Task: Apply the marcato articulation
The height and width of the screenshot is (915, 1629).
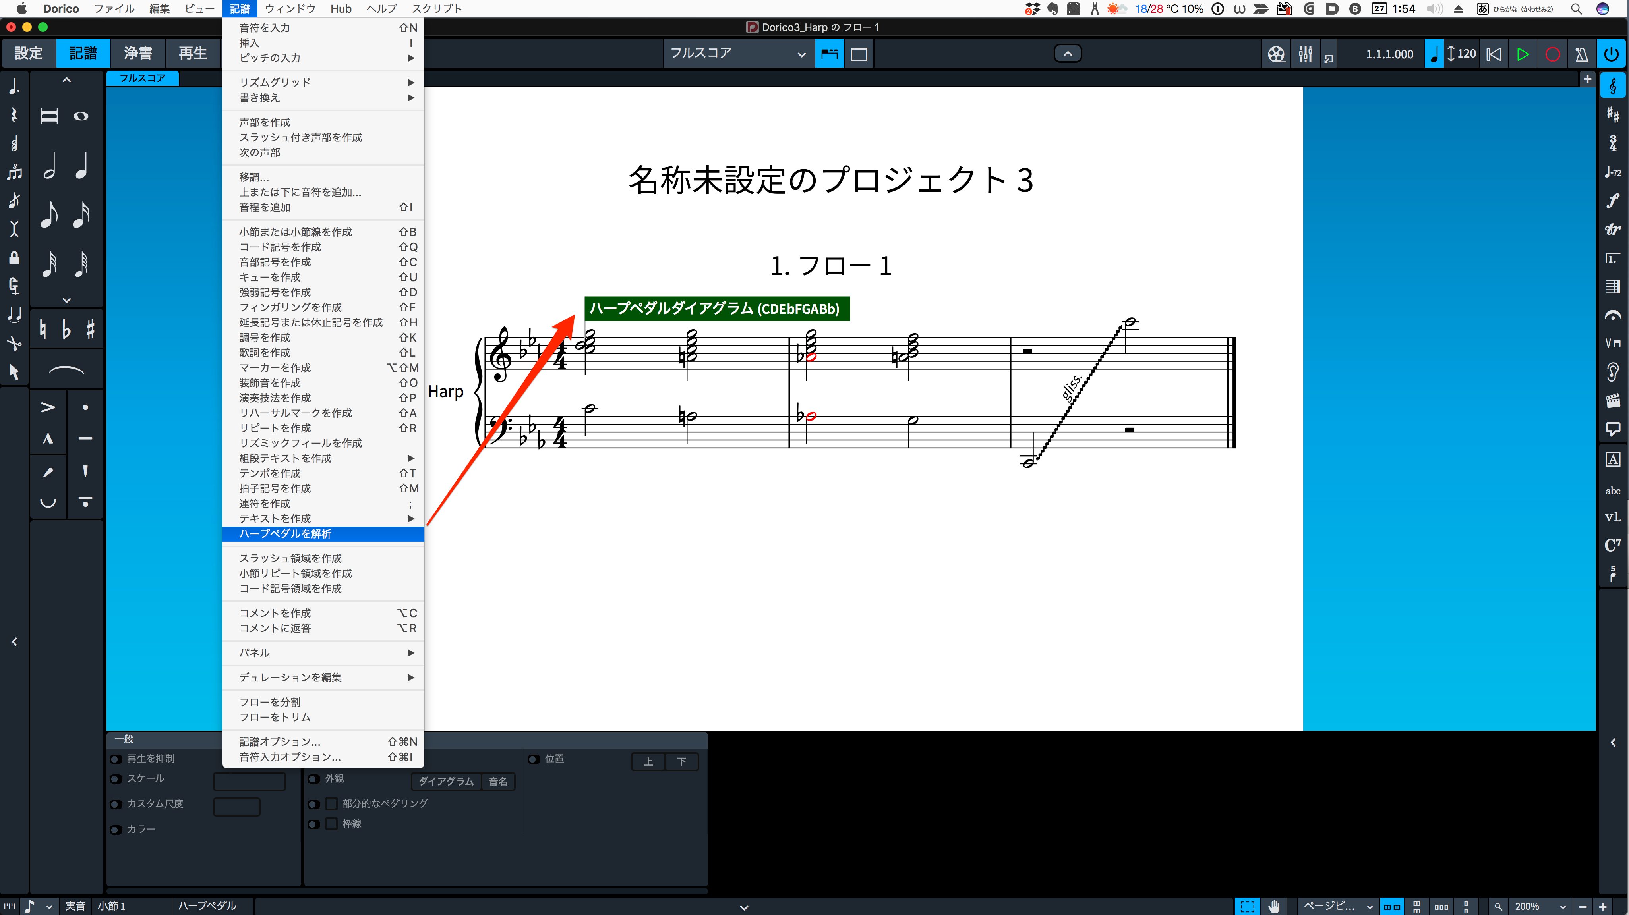Action: point(48,438)
